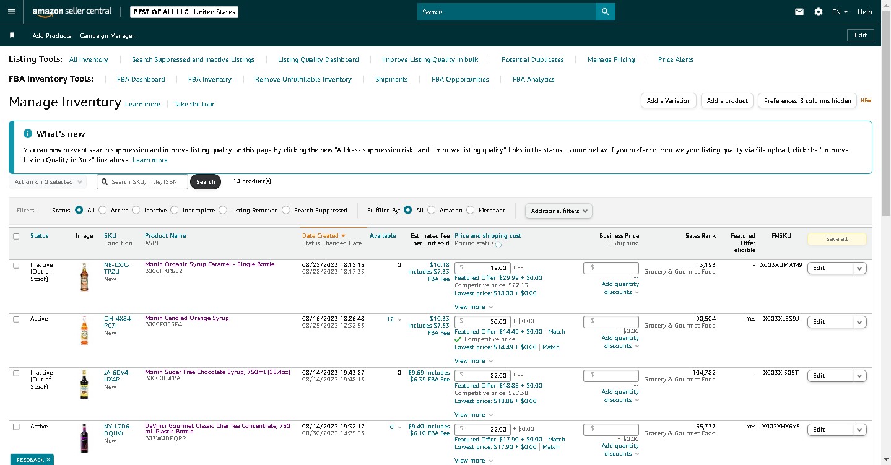Viewport: 891px width, 465px height.
Task: Expand View more for Monin Organic Syrup Caramel
Action: coord(474,307)
